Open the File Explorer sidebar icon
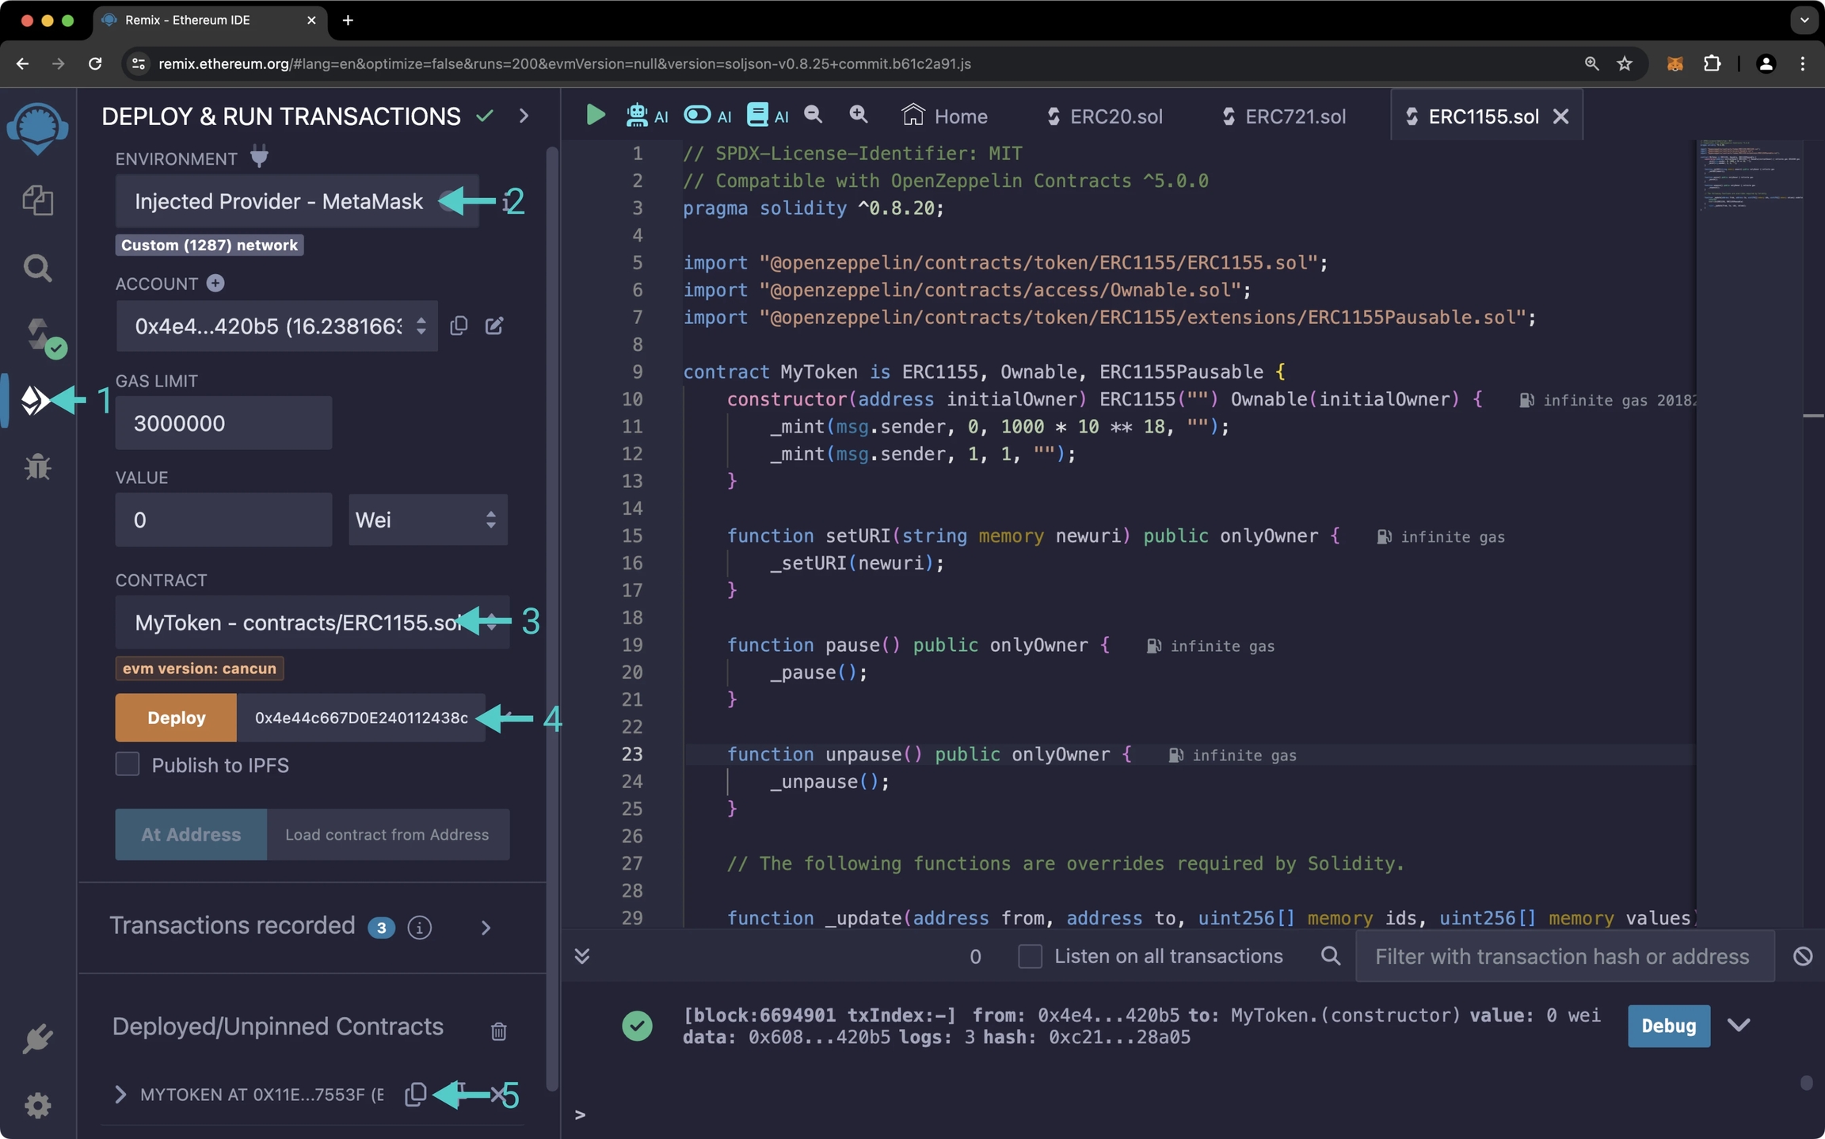 tap(37, 200)
